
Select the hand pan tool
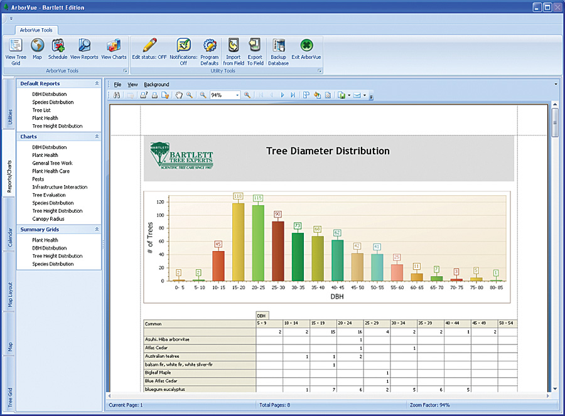point(179,95)
